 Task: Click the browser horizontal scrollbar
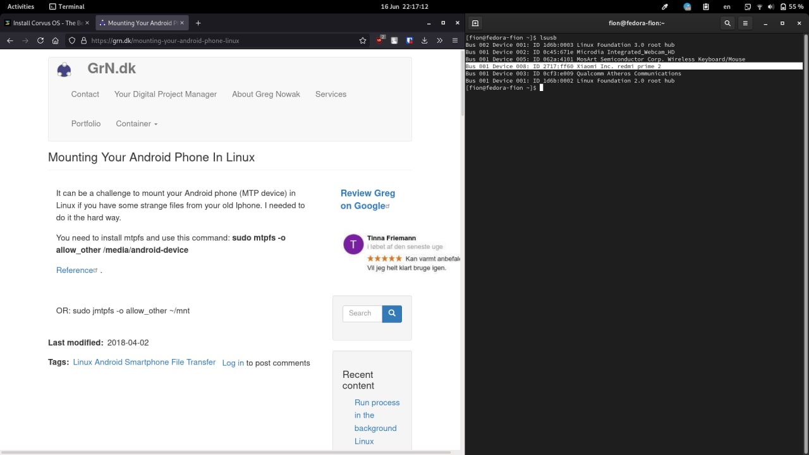click(x=226, y=452)
